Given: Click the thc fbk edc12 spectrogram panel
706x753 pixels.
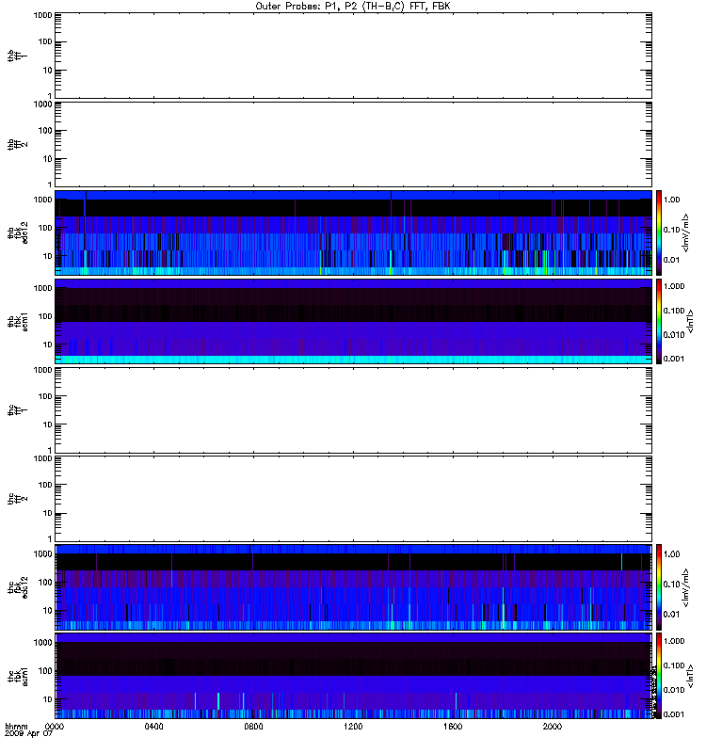Looking at the screenshot, I should click(x=353, y=587).
